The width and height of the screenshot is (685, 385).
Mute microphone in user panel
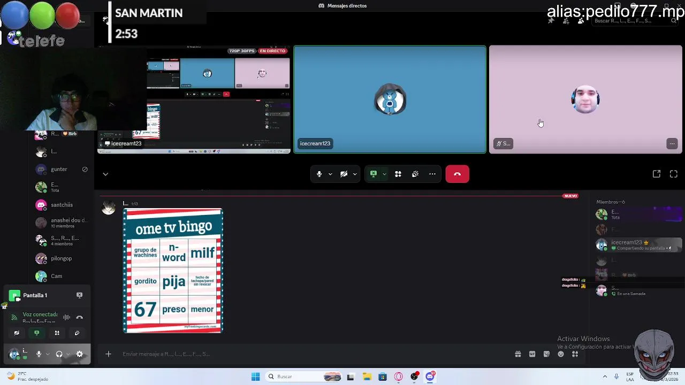(39, 354)
